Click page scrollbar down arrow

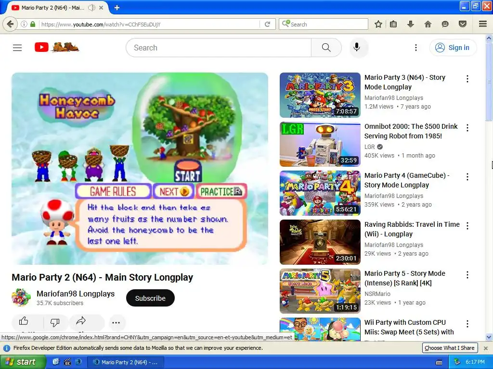coord(489,337)
